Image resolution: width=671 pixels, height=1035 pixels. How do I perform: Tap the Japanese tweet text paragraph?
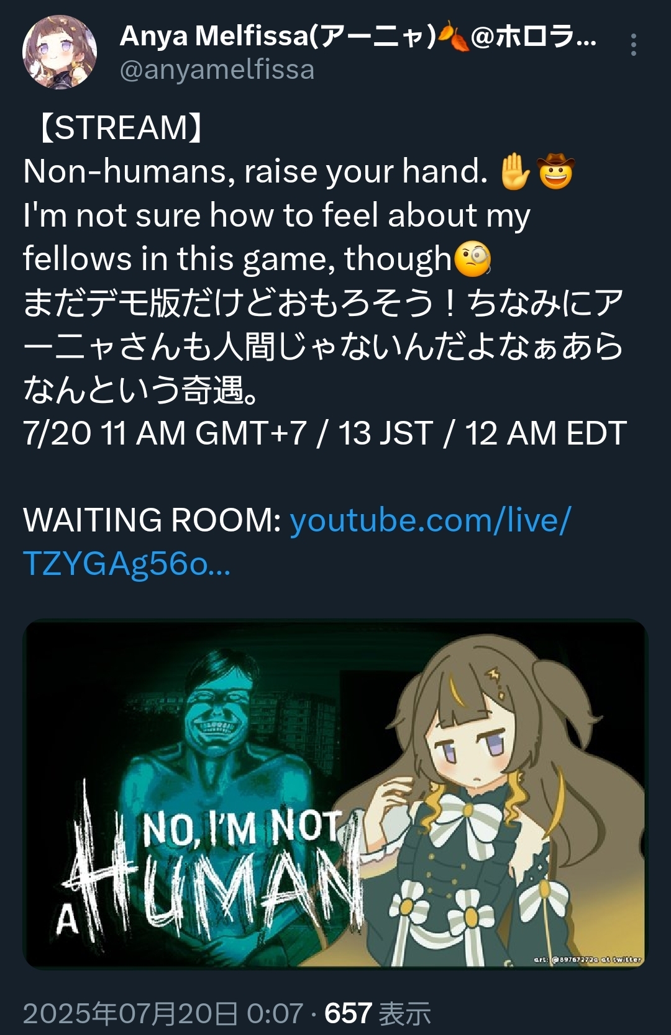pos(323,346)
